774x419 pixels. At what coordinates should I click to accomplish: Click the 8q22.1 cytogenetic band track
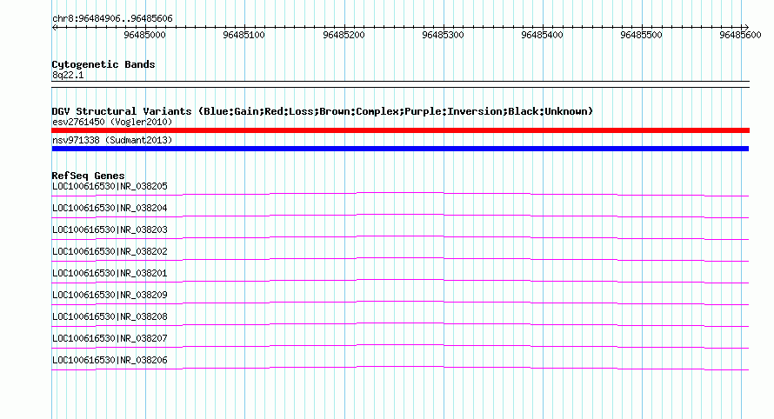[400, 84]
